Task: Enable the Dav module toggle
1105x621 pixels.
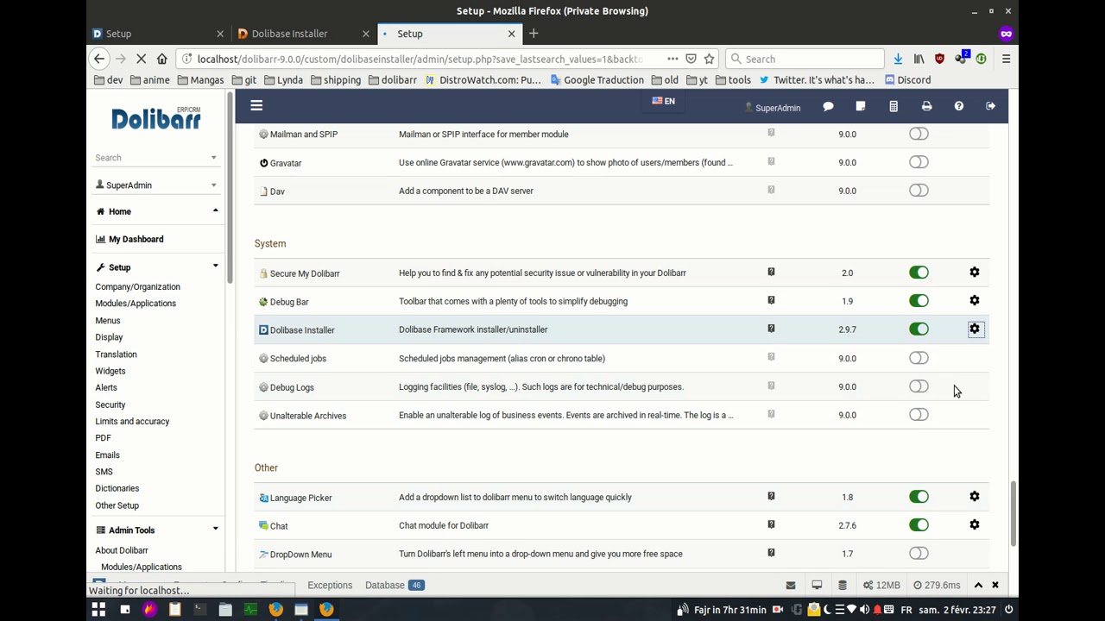Action: click(x=919, y=191)
